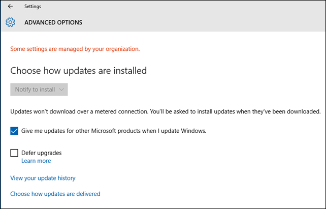Click the Settings gear icon

pos(10,22)
